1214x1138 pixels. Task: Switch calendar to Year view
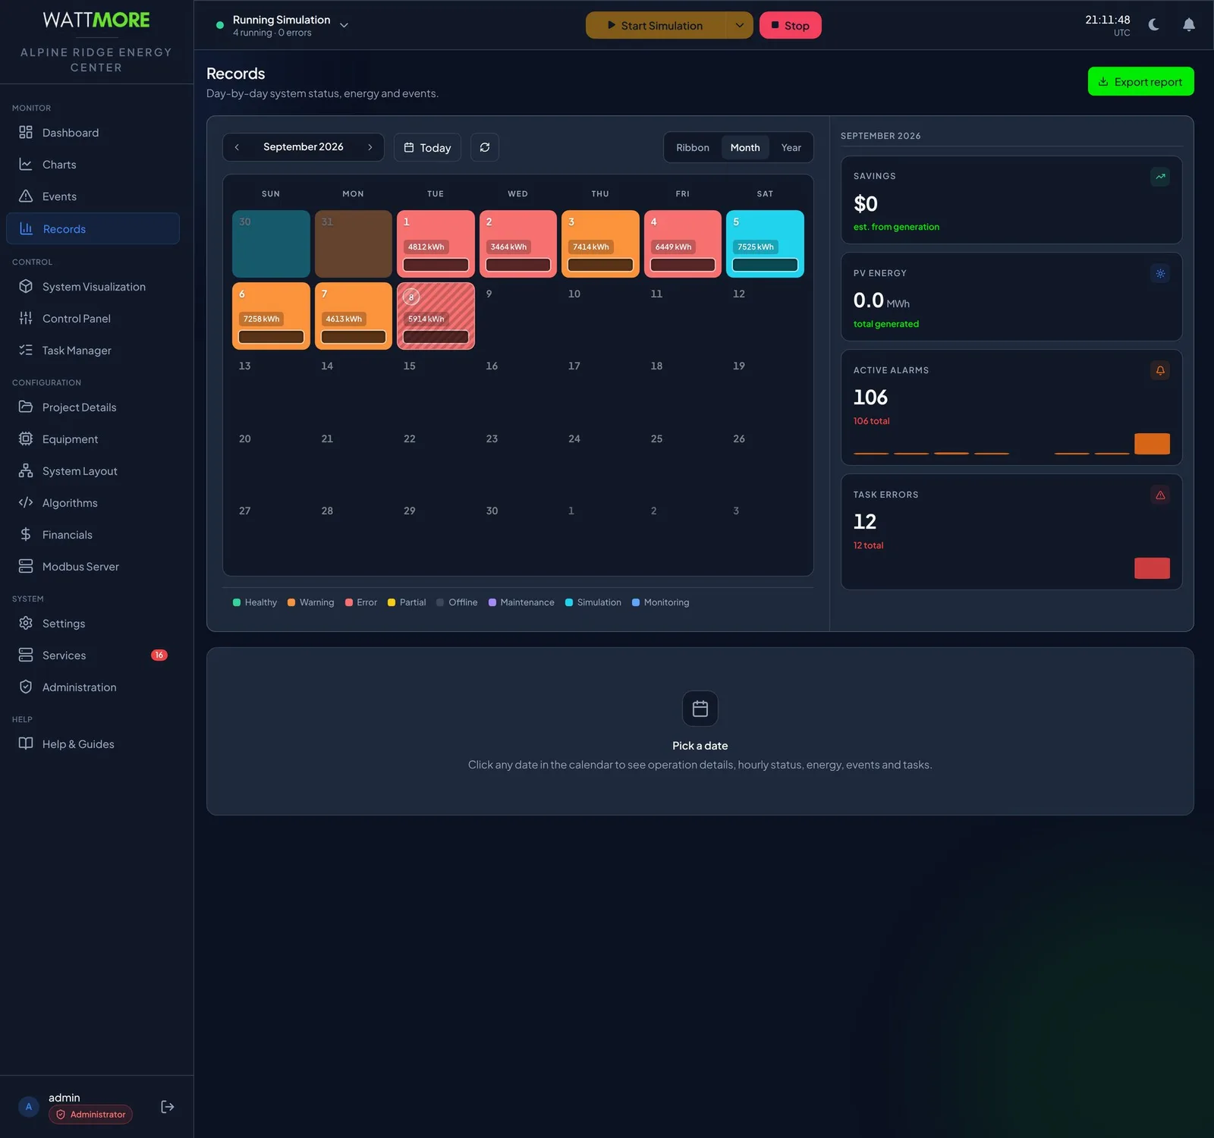click(x=791, y=147)
